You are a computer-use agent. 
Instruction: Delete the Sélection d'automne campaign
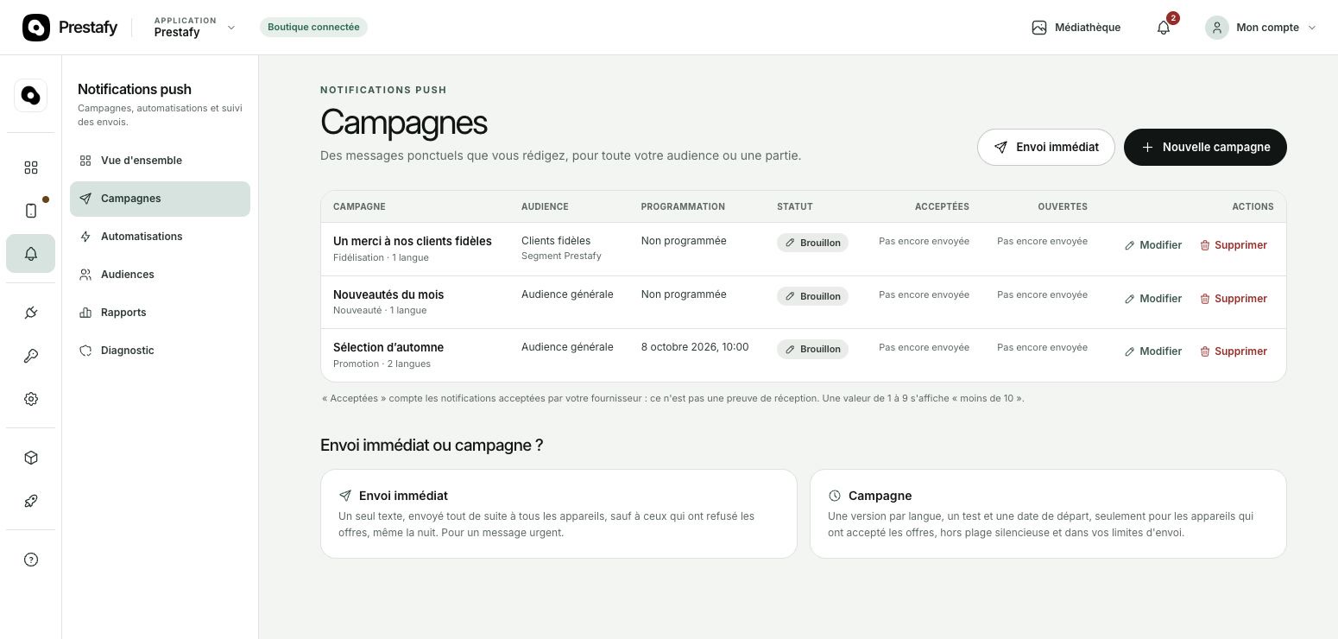point(1234,351)
